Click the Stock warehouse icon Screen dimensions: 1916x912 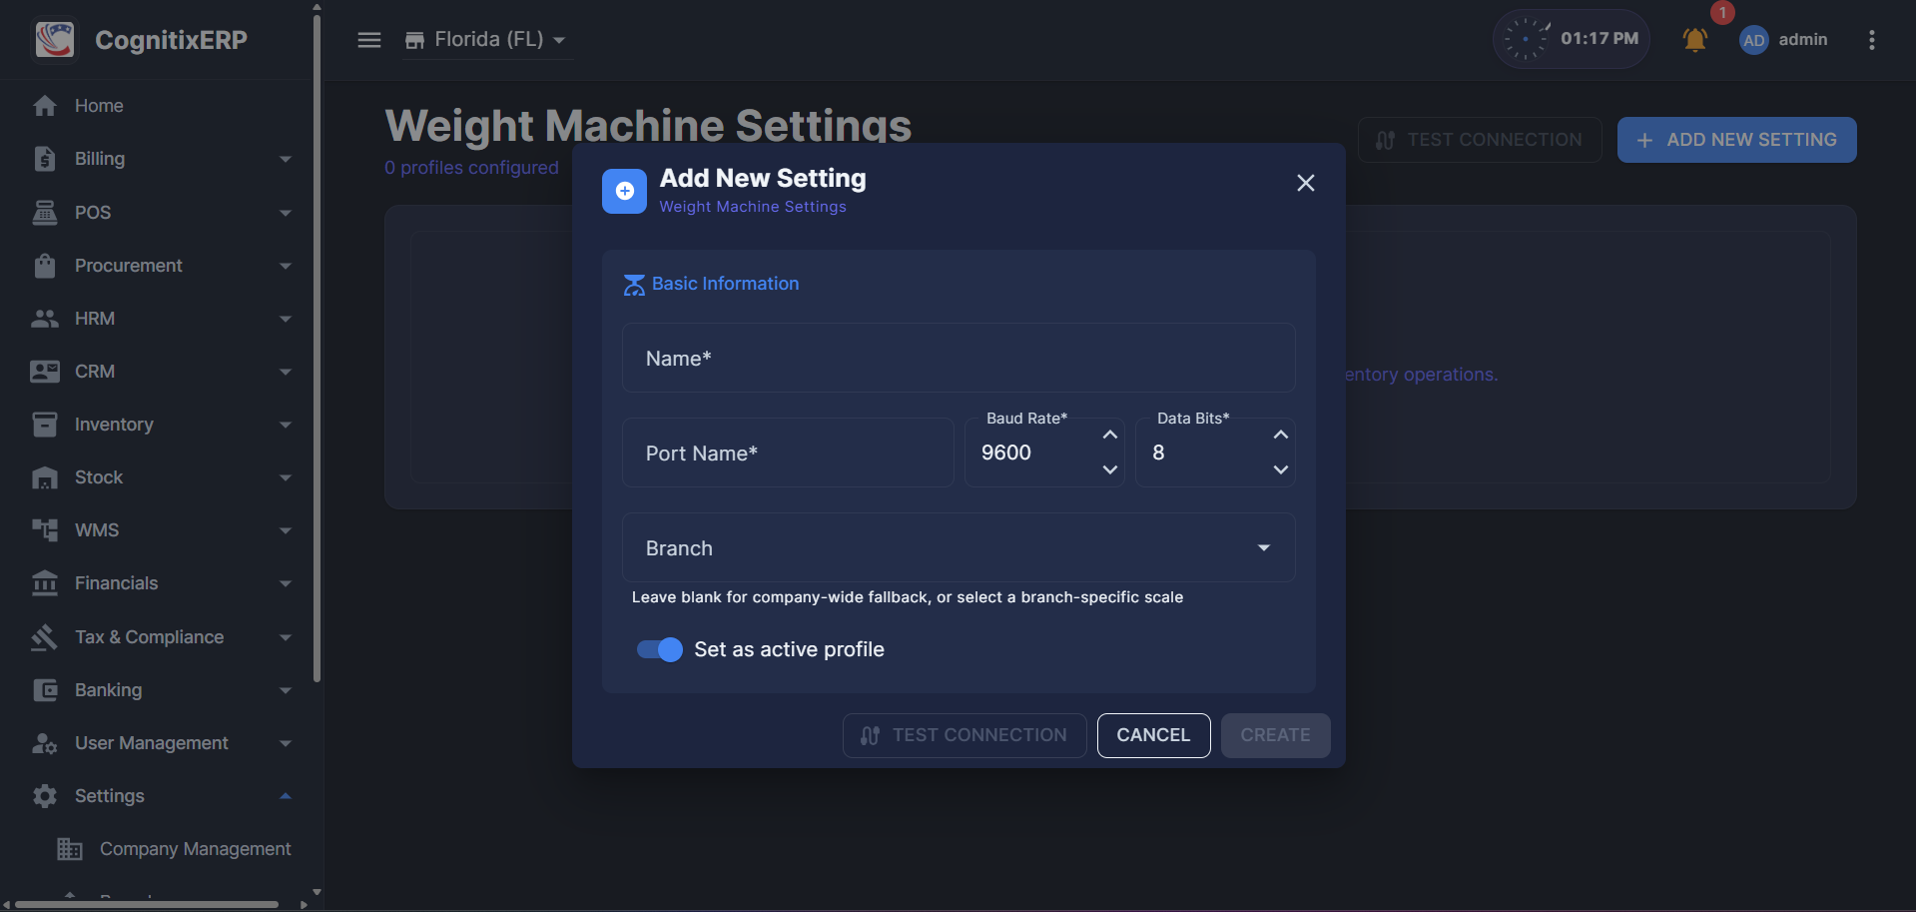45,477
